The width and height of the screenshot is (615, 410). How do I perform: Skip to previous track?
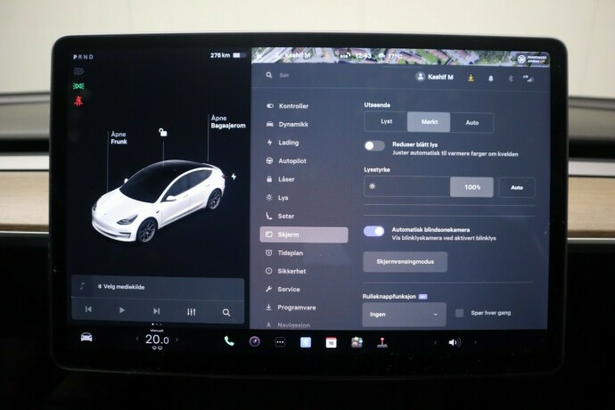click(88, 309)
